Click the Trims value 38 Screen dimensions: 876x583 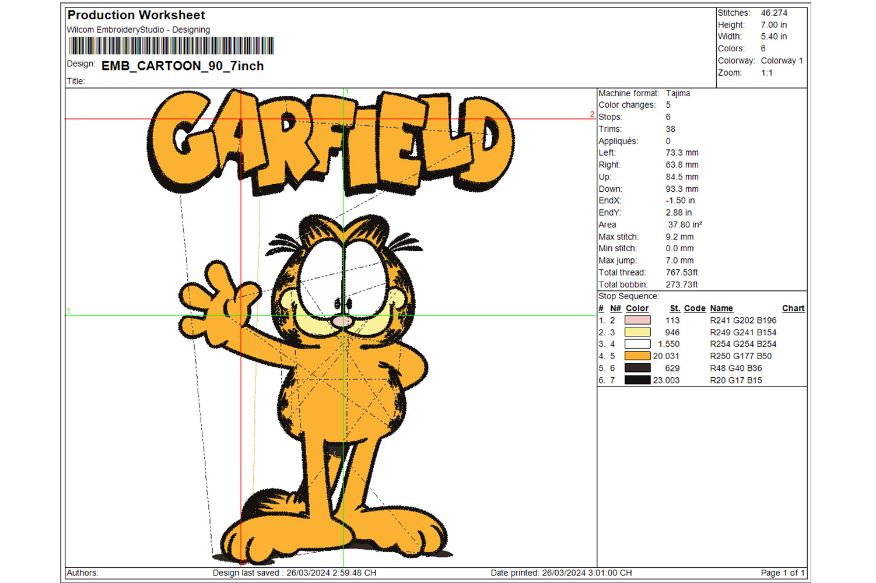tap(671, 129)
